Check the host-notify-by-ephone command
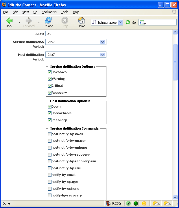 coord(49,148)
